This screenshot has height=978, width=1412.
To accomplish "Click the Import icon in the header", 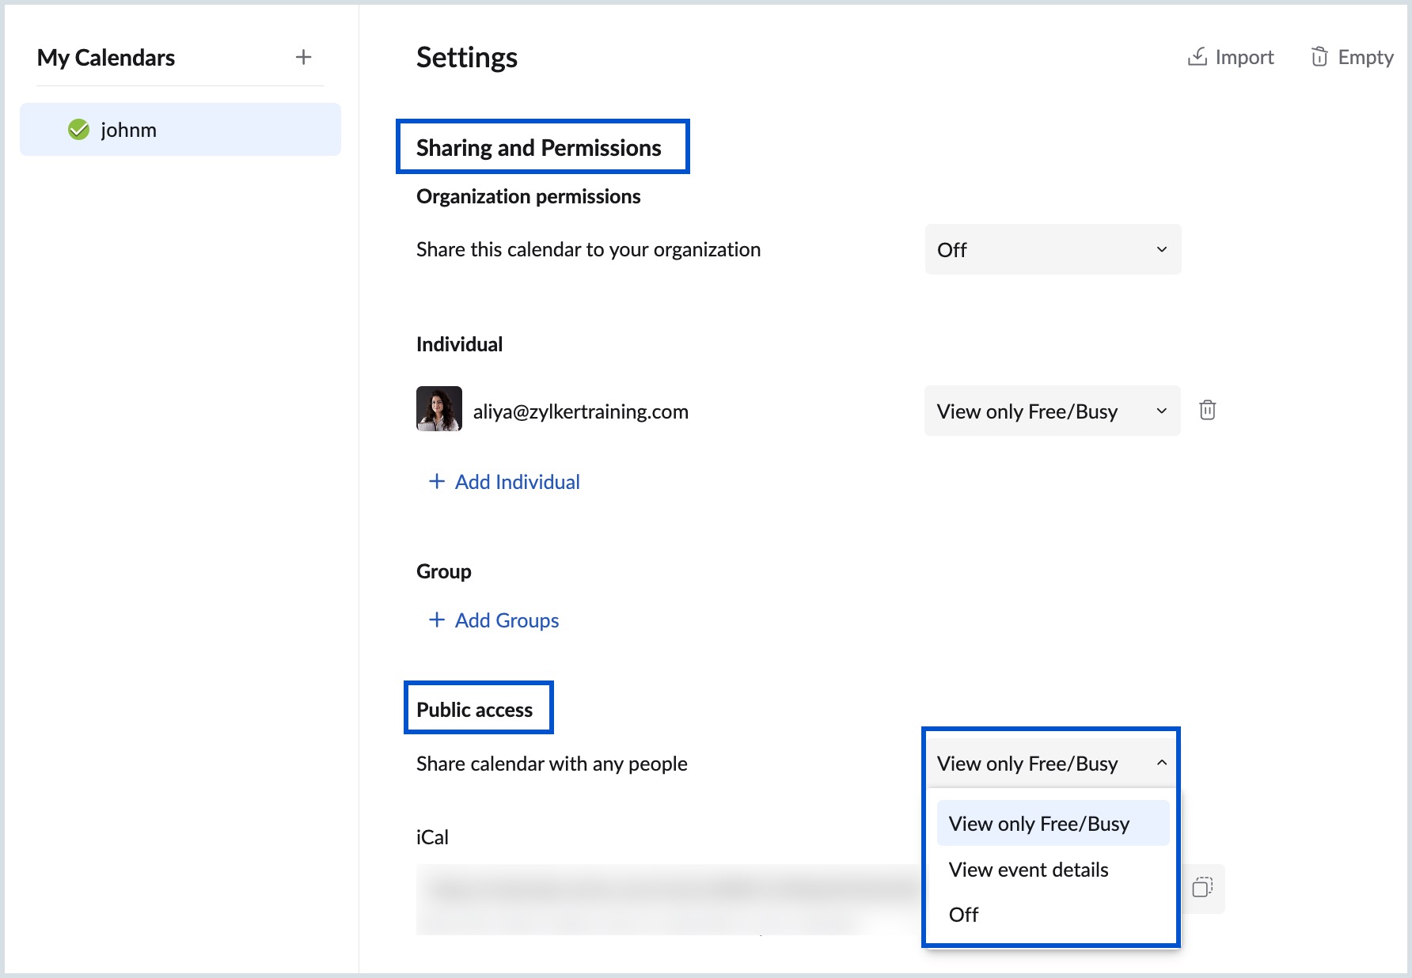I will (1197, 57).
